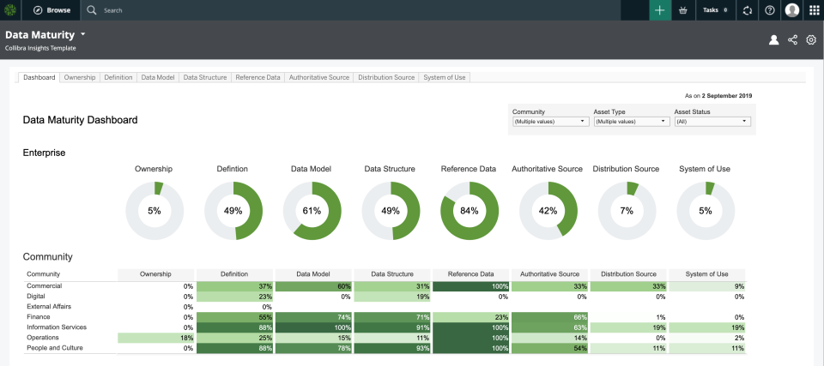Click the Collibra logo icon
824x366 pixels.
pyautogui.click(x=11, y=10)
